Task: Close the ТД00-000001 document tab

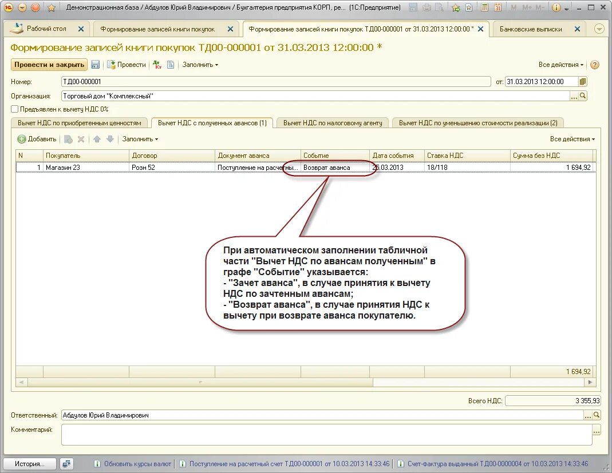Action: (x=481, y=29)
